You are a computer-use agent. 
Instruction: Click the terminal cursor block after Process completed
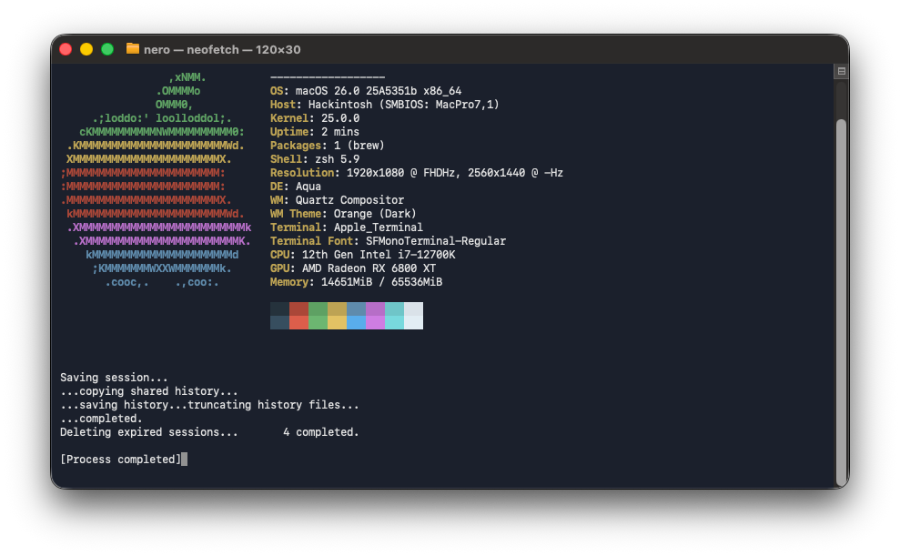184,460
